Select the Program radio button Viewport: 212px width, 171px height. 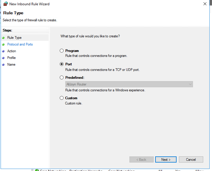coord(62,51)
